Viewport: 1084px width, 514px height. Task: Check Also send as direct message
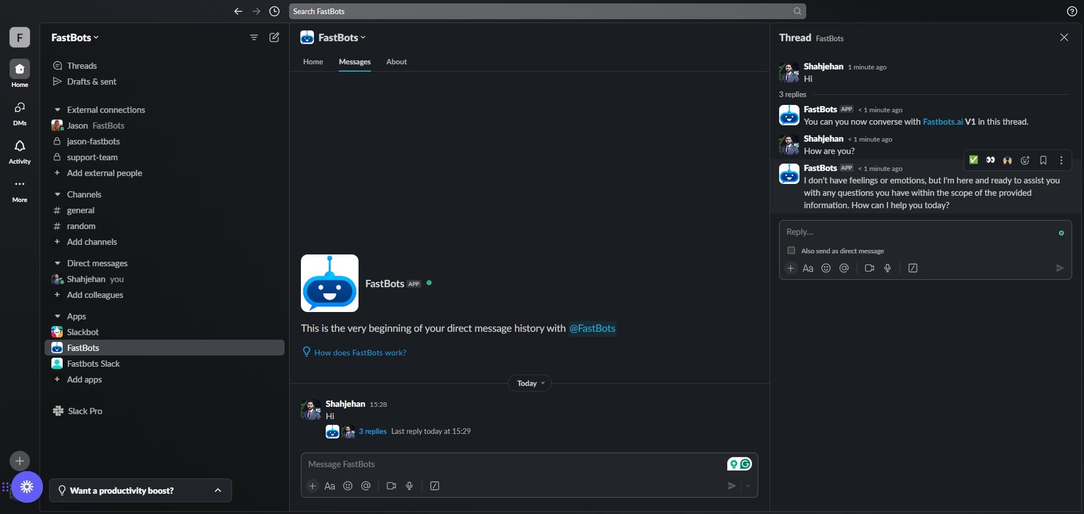click(x=791, y=251)
